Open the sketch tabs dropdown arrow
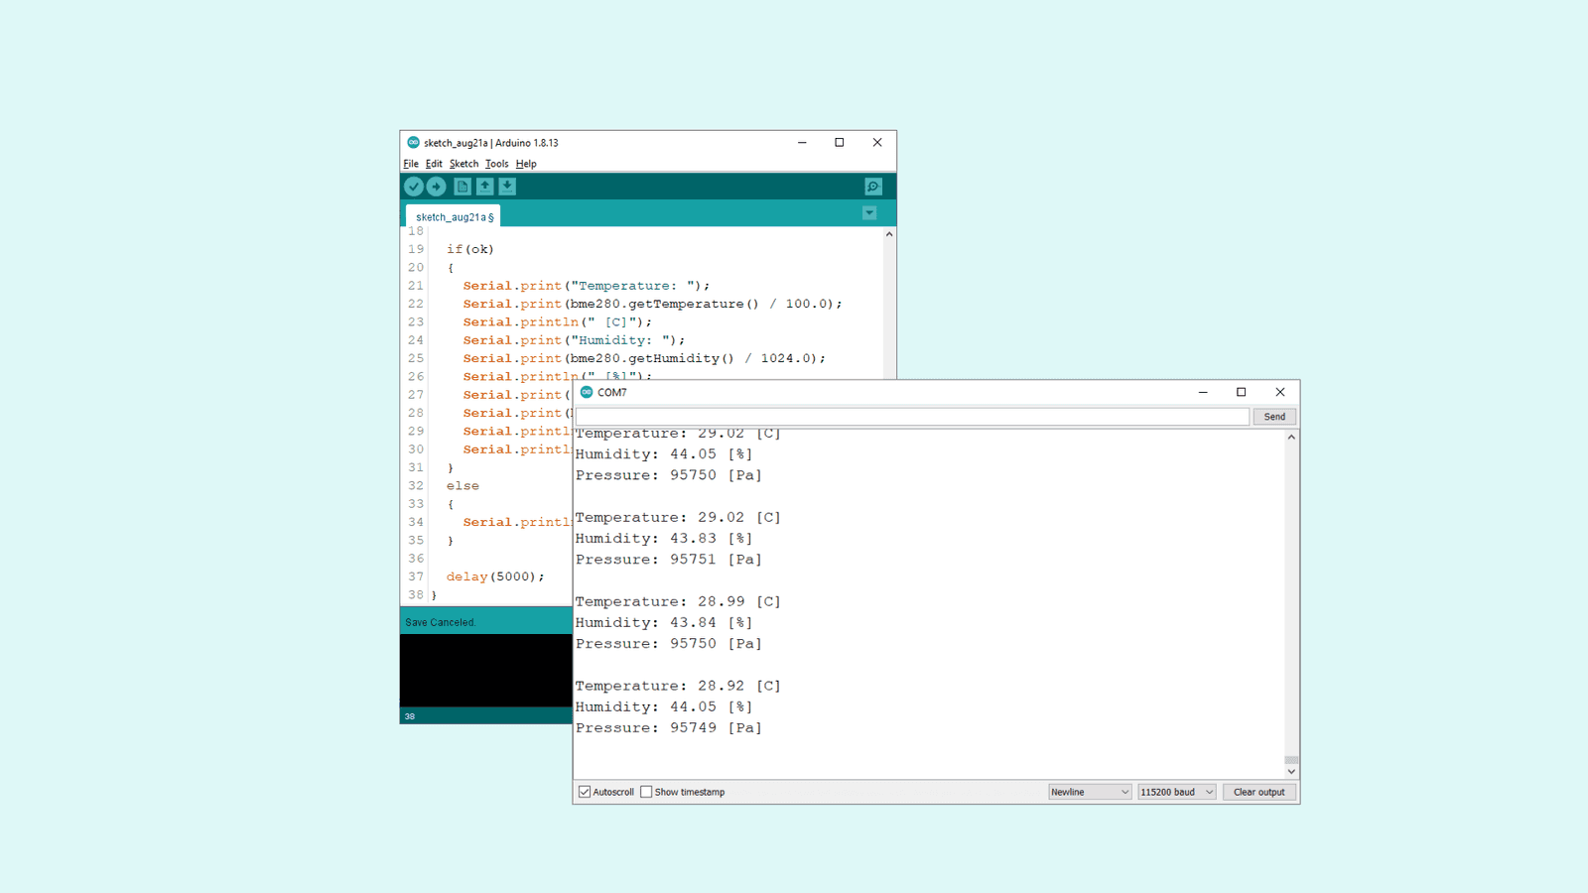Viewport: 1588px width, 893px height. pyautogui.click(x=869, y=212)
